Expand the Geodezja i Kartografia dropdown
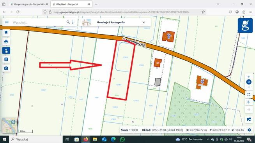This screenshot has width=255, height=143. (x=143, y=22)
